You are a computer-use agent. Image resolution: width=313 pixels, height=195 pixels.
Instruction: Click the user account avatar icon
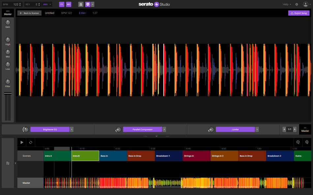[305, 4]
